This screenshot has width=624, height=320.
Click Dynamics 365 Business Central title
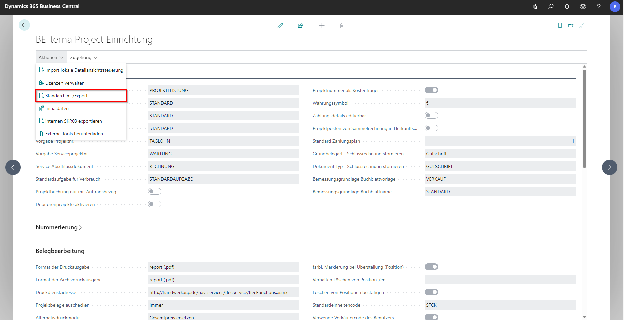click(x=42, y=6)
